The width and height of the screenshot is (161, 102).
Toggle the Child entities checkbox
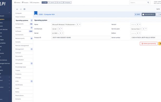coord(143,14)
